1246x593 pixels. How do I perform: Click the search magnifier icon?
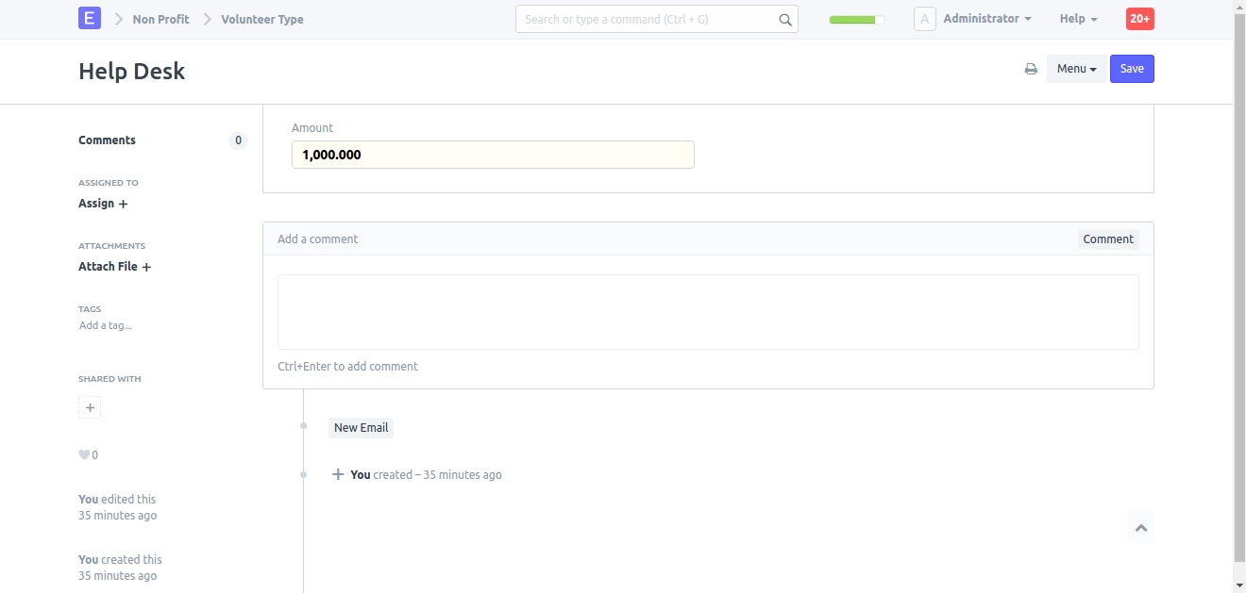pyautogui.click(x=784, y=20)
